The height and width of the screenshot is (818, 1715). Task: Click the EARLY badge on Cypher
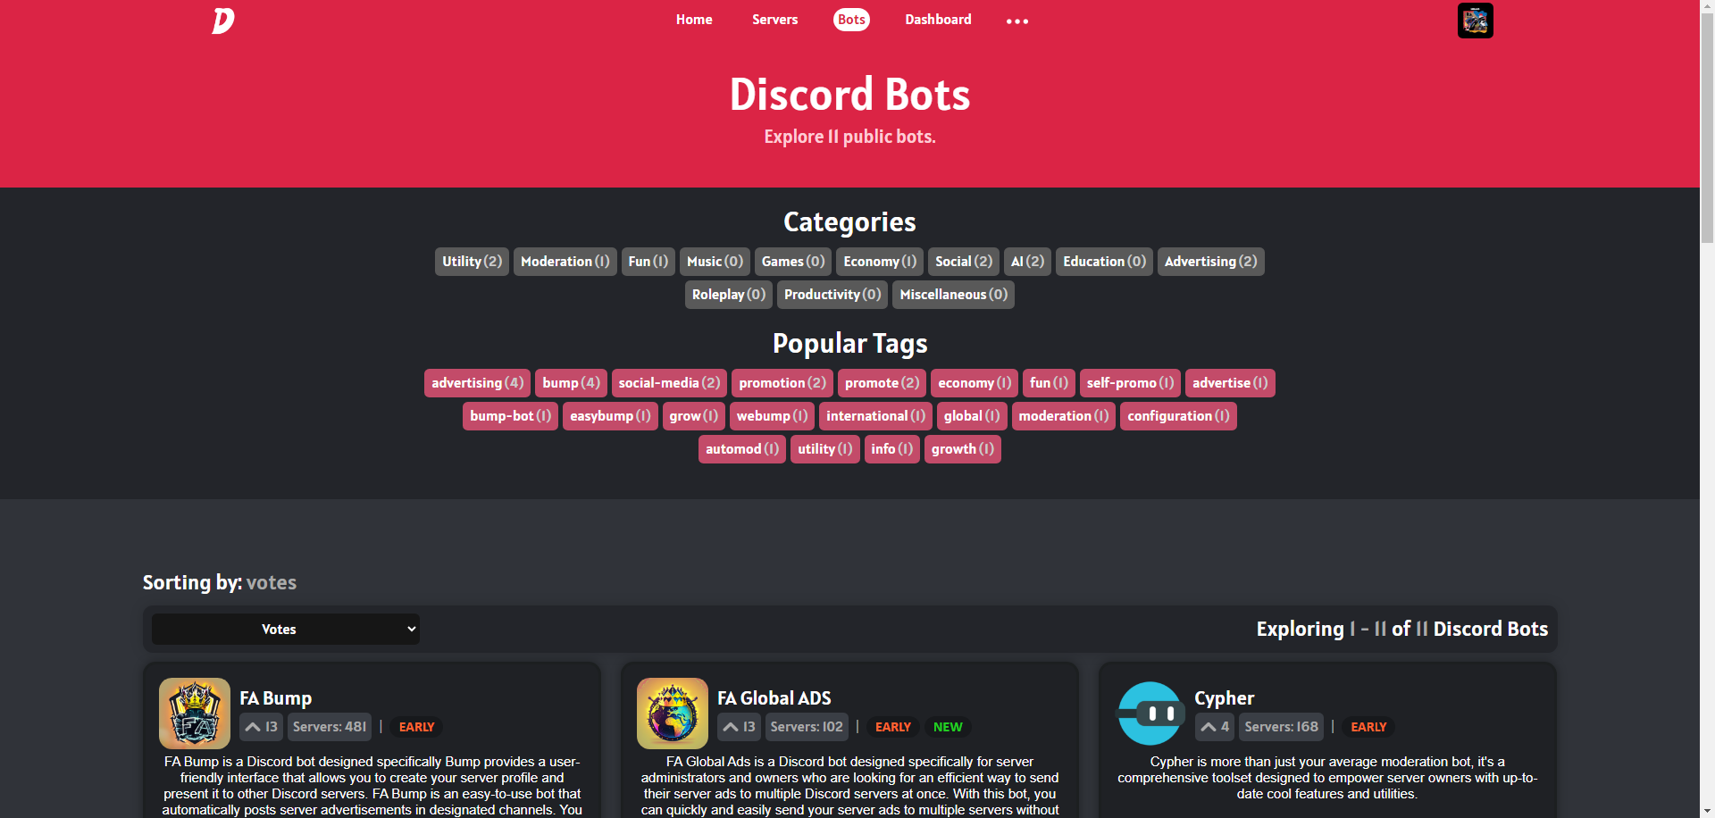click(x=1368, y=727)
